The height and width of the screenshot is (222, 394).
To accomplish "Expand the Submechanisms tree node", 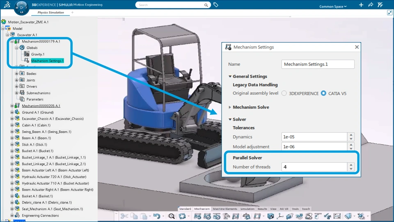I will 16,93.
